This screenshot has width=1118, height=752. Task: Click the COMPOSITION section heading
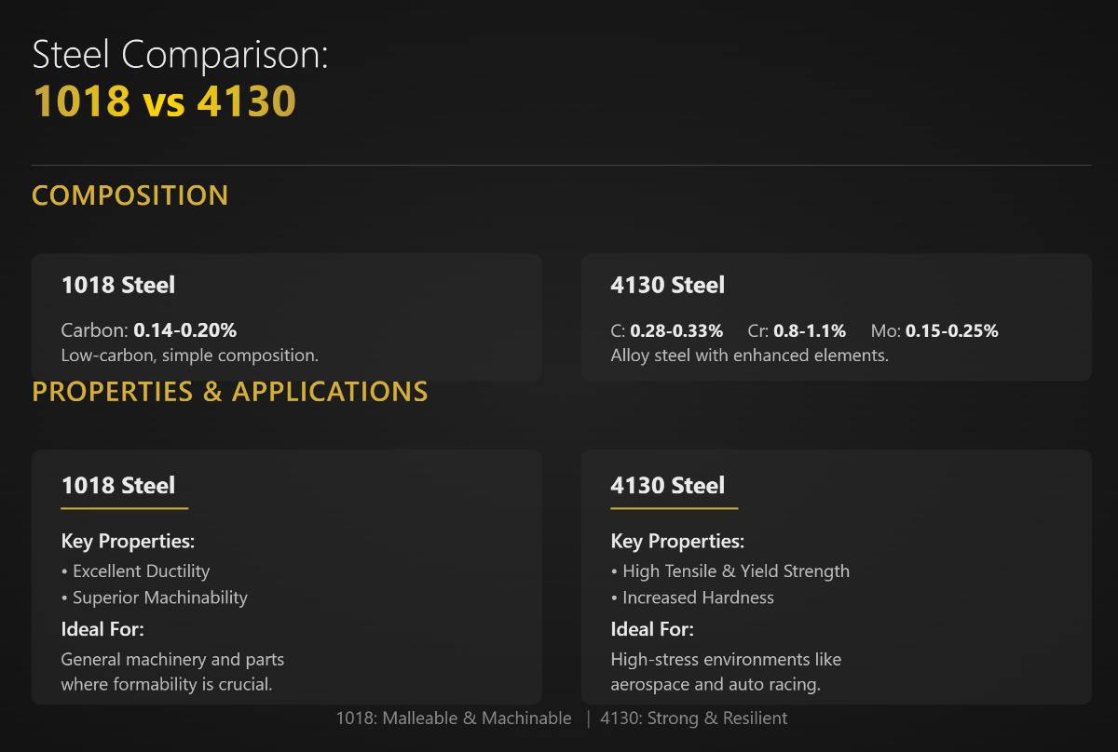click(130, 195)
